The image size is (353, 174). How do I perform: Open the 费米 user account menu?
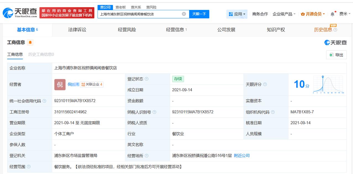[344, 14]
